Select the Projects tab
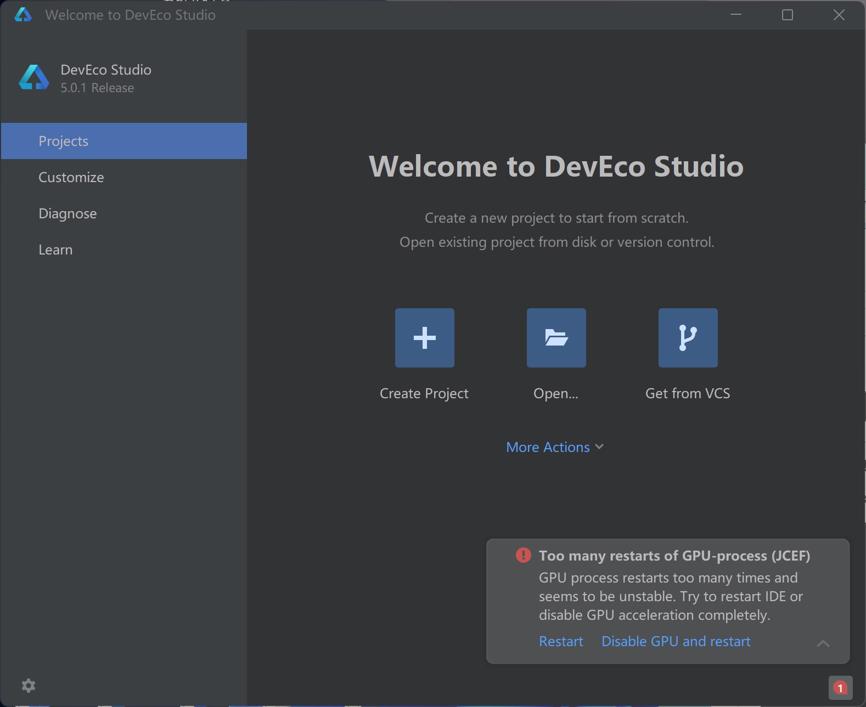 pos(124,141)
